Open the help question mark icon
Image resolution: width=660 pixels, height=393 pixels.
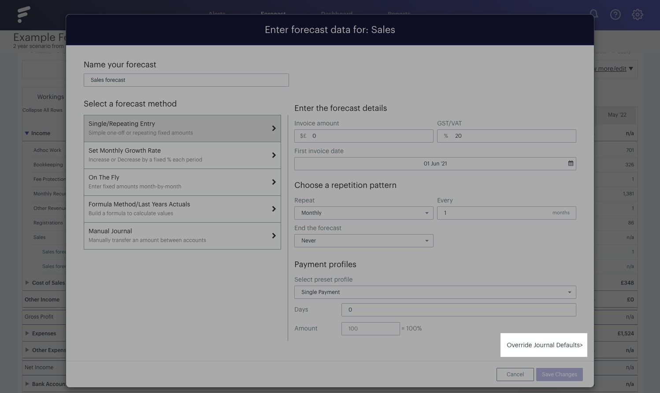tap(616, 15)
